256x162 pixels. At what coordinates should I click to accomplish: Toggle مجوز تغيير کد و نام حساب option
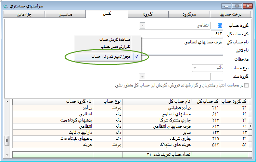point(108,56)
